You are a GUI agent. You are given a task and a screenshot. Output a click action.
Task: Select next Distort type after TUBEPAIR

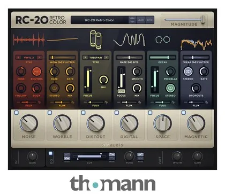106,58
